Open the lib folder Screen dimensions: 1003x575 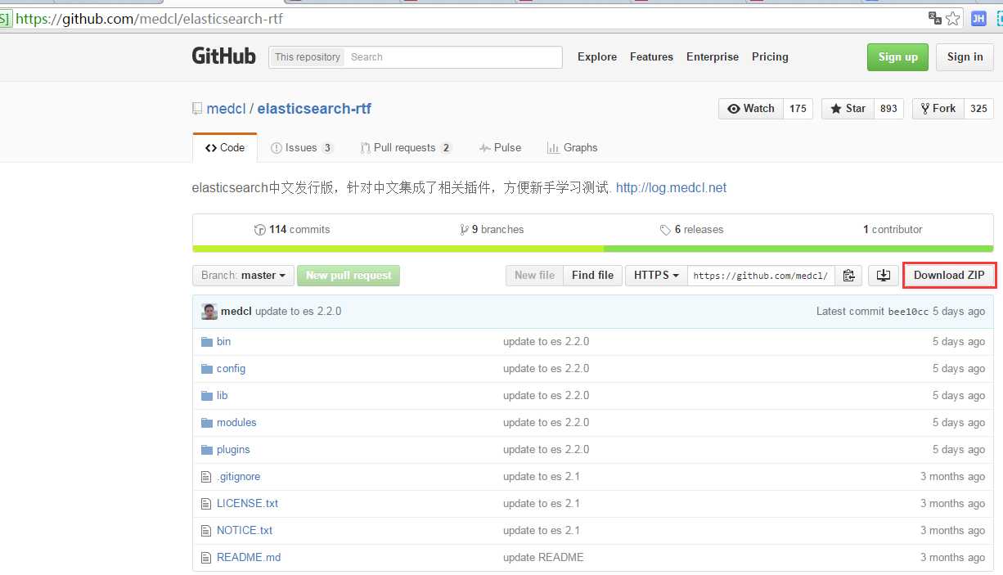[x=222, y=395]
